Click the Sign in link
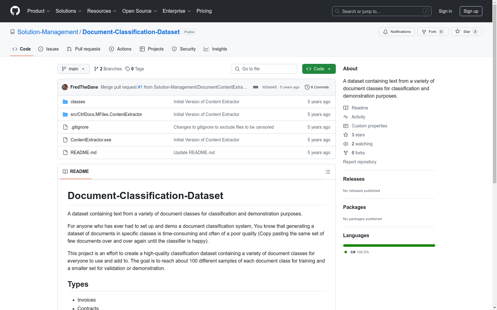 [x=445, y=11]
